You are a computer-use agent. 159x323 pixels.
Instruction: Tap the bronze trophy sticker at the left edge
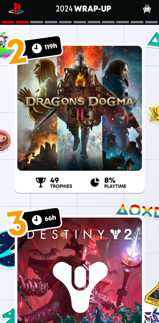coord(4,141)
